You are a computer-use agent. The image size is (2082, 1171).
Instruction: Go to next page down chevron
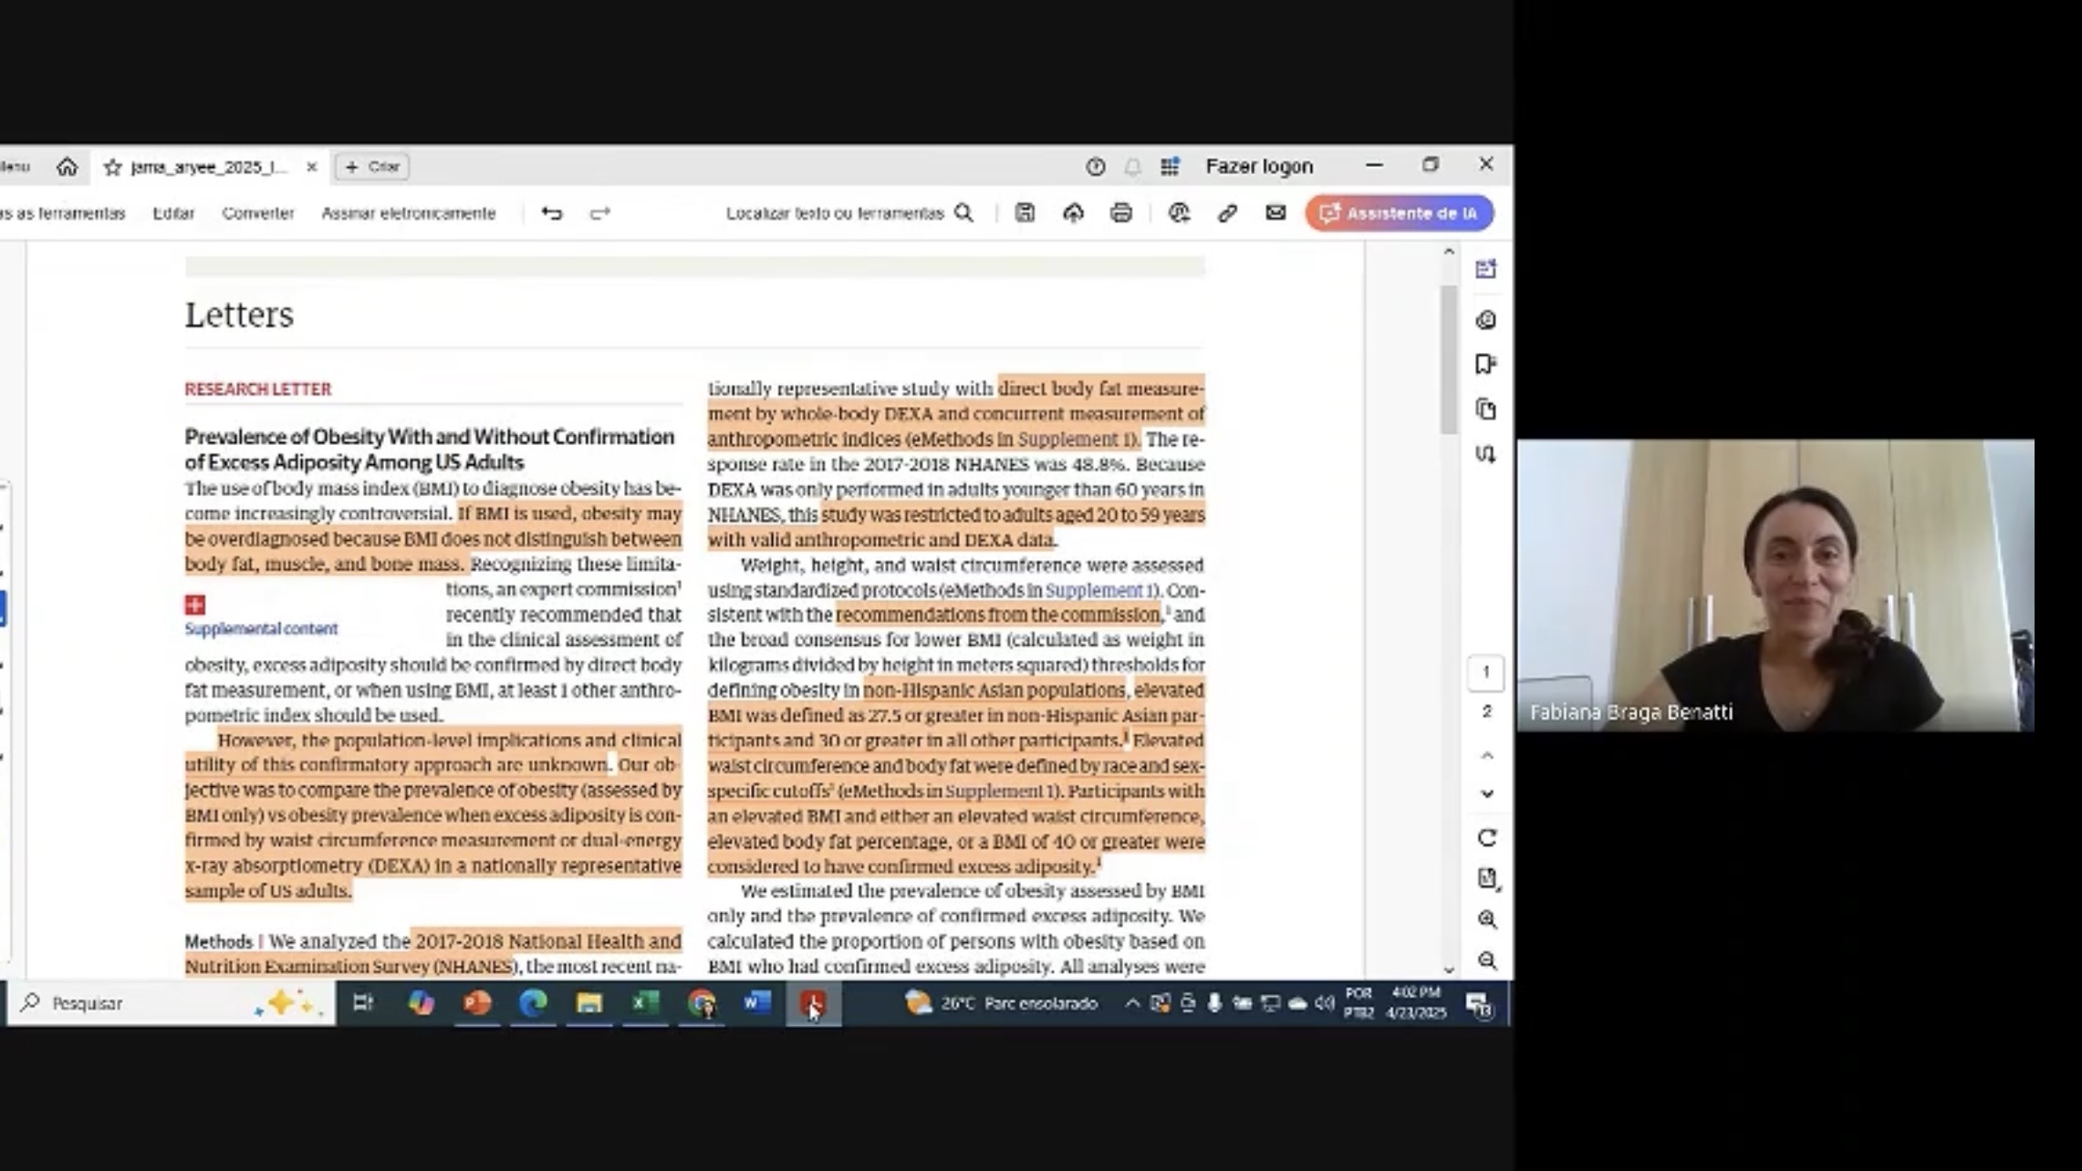(1487, 793)
